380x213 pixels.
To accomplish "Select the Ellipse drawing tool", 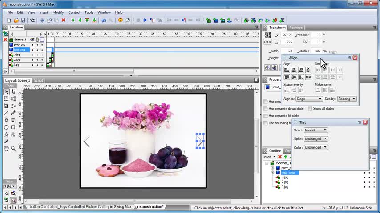I will pos(6,127).
